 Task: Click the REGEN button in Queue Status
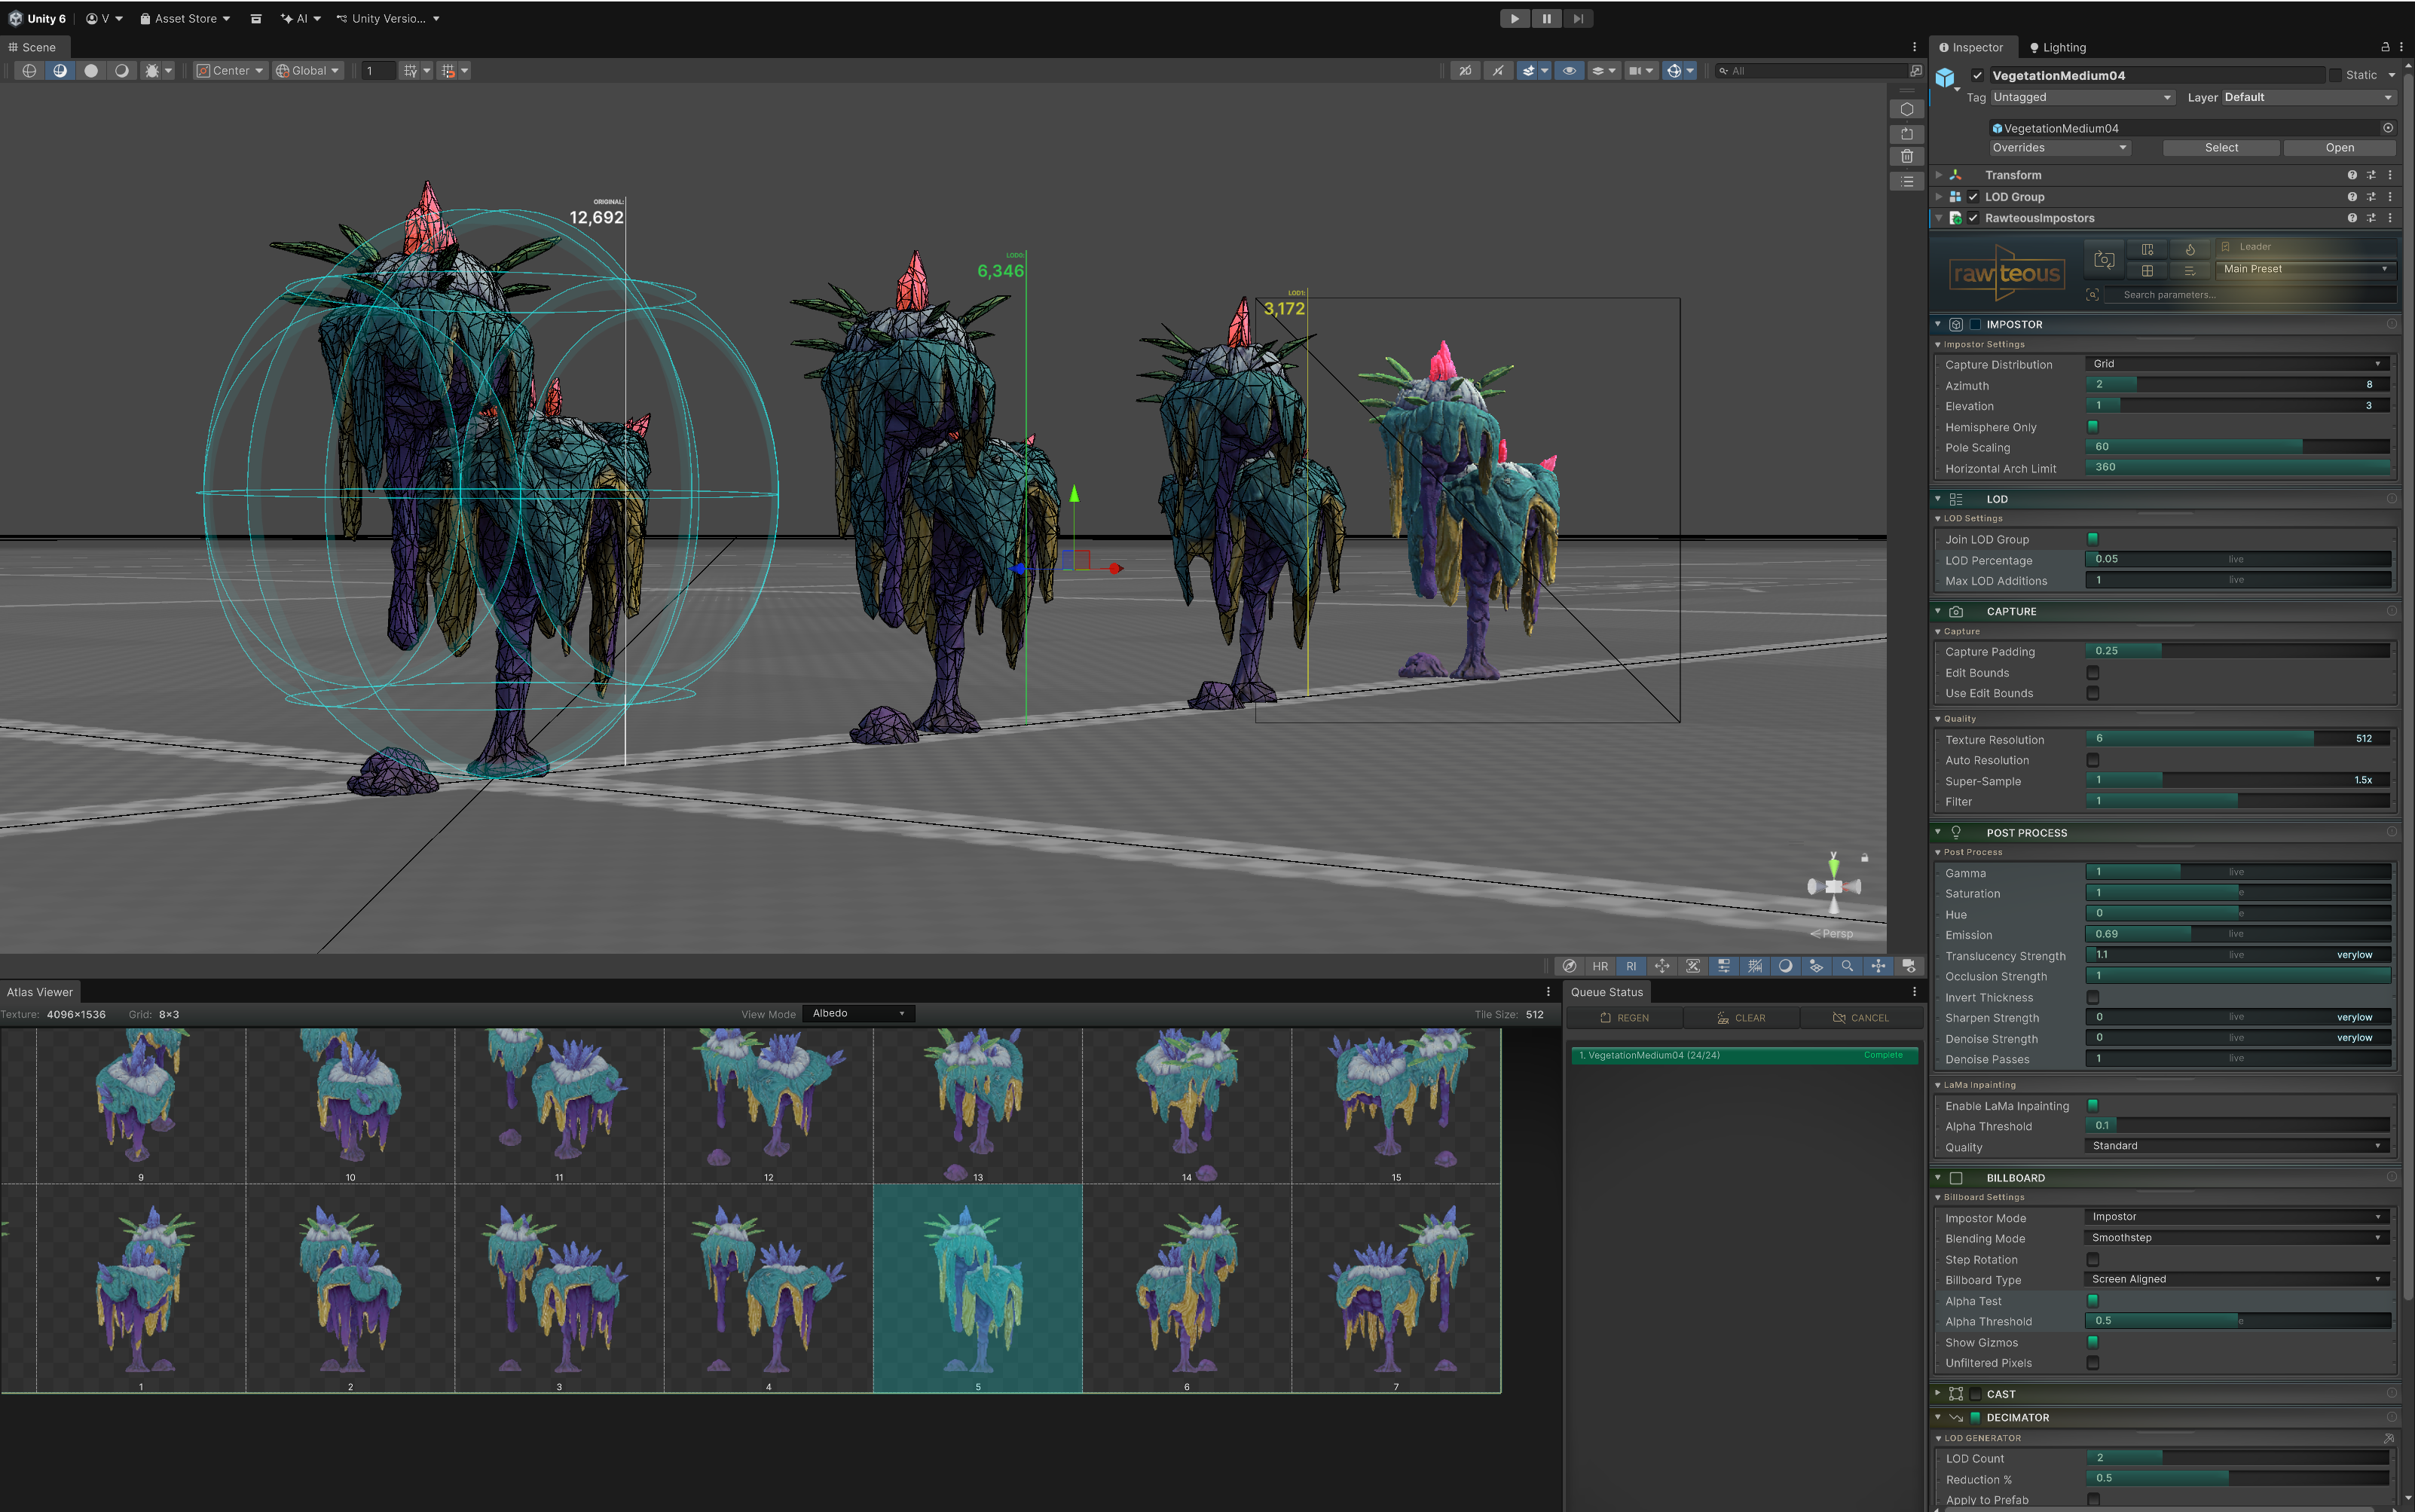1624,1018
